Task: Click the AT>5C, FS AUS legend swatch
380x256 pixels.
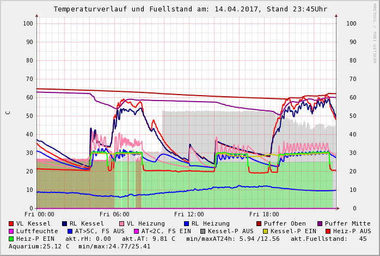Action: pyautogui.click(x=70, y=231)
